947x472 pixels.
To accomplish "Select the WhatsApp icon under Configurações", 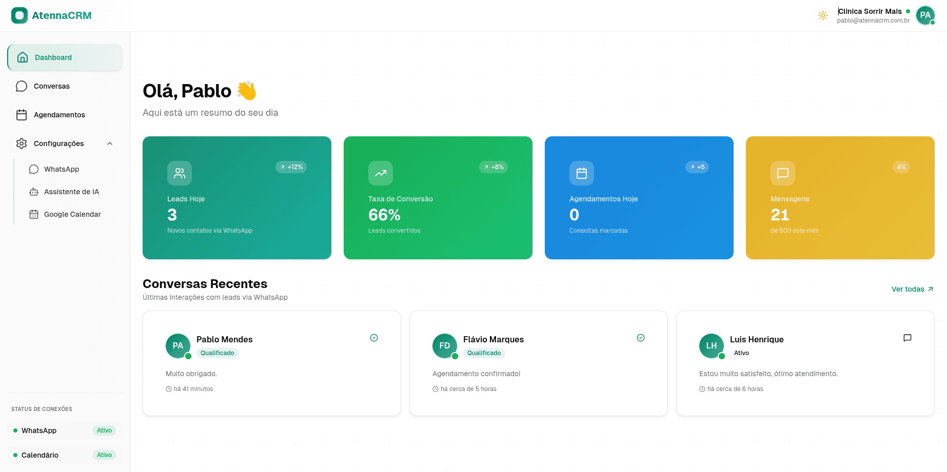I will click(33, 169).
